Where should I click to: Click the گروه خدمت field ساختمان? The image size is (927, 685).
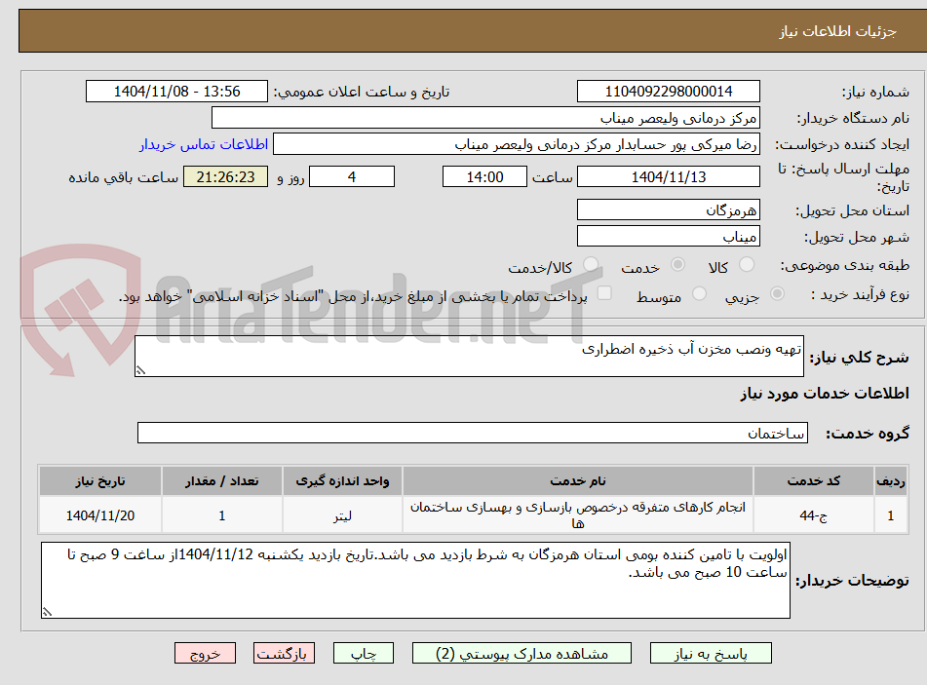[x=473, y=433]
